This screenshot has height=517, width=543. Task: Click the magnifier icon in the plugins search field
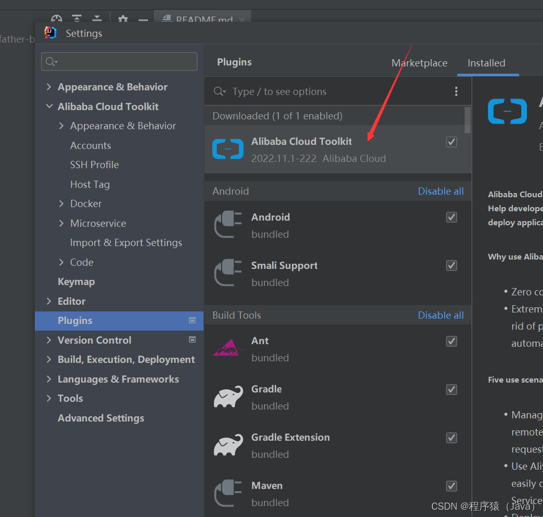coord(220,91)
